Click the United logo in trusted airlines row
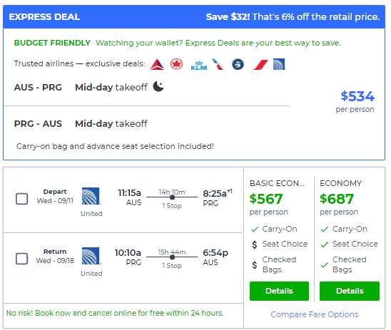The width and height of the screenshot is (391, 330). [x=279, y=64]
